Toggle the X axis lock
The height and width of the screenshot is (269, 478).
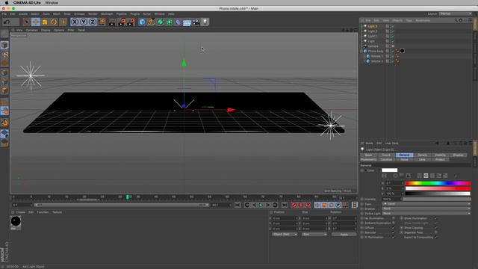click(75, 22)
